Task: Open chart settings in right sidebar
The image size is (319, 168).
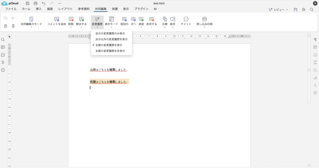Action: [x=315, y=78]
